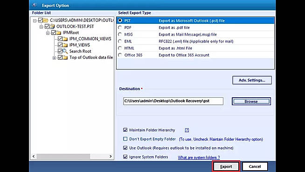Select Top of Outlook data file label

[91, 57]
